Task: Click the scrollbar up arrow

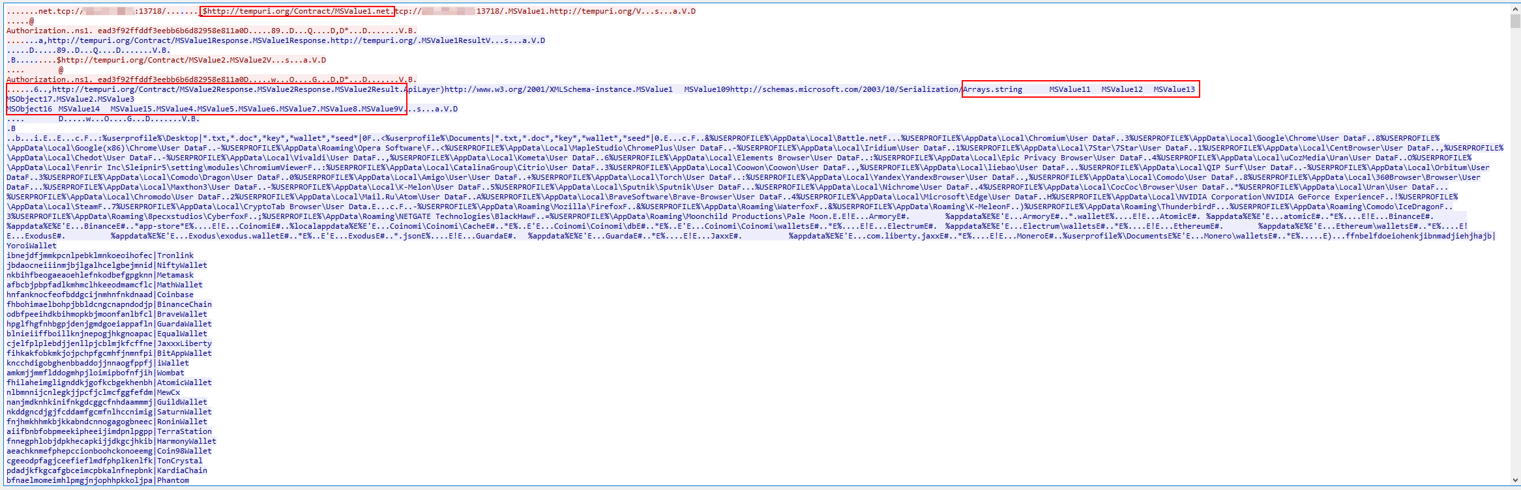Action: tap(1515, 9)
